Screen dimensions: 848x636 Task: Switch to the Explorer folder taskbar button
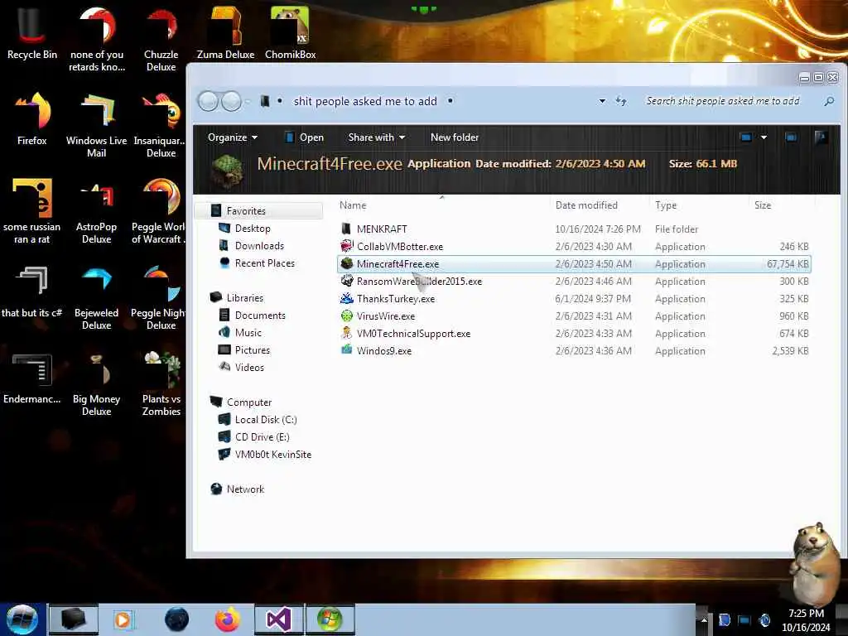74,619
